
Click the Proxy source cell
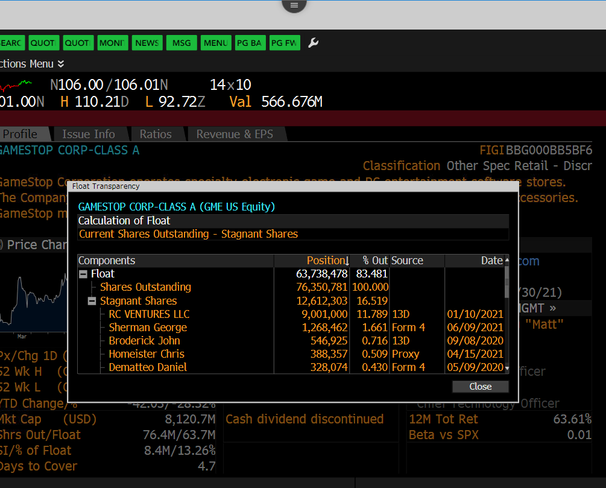coord(405,354)
